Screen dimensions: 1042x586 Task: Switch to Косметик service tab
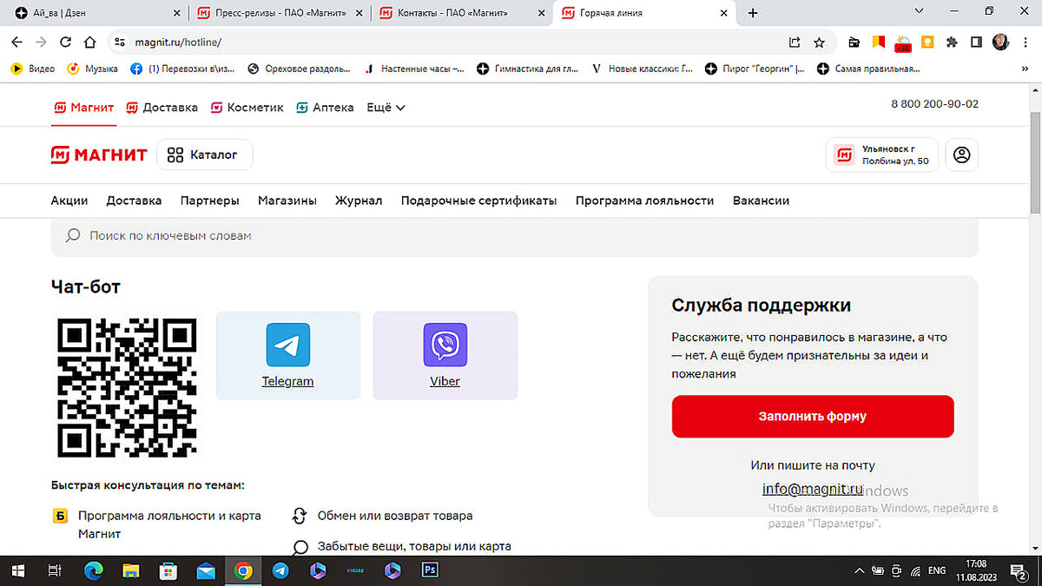tap(247, 108)
